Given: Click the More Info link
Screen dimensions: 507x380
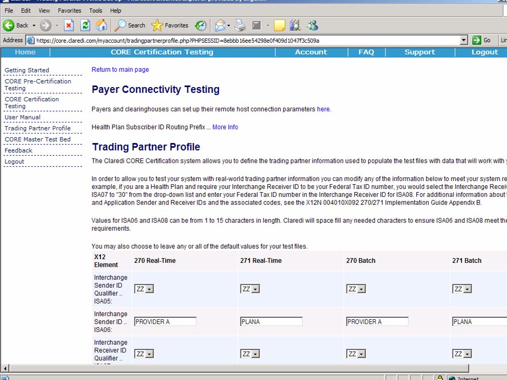Looking at the screenshot, I should 225,127.
